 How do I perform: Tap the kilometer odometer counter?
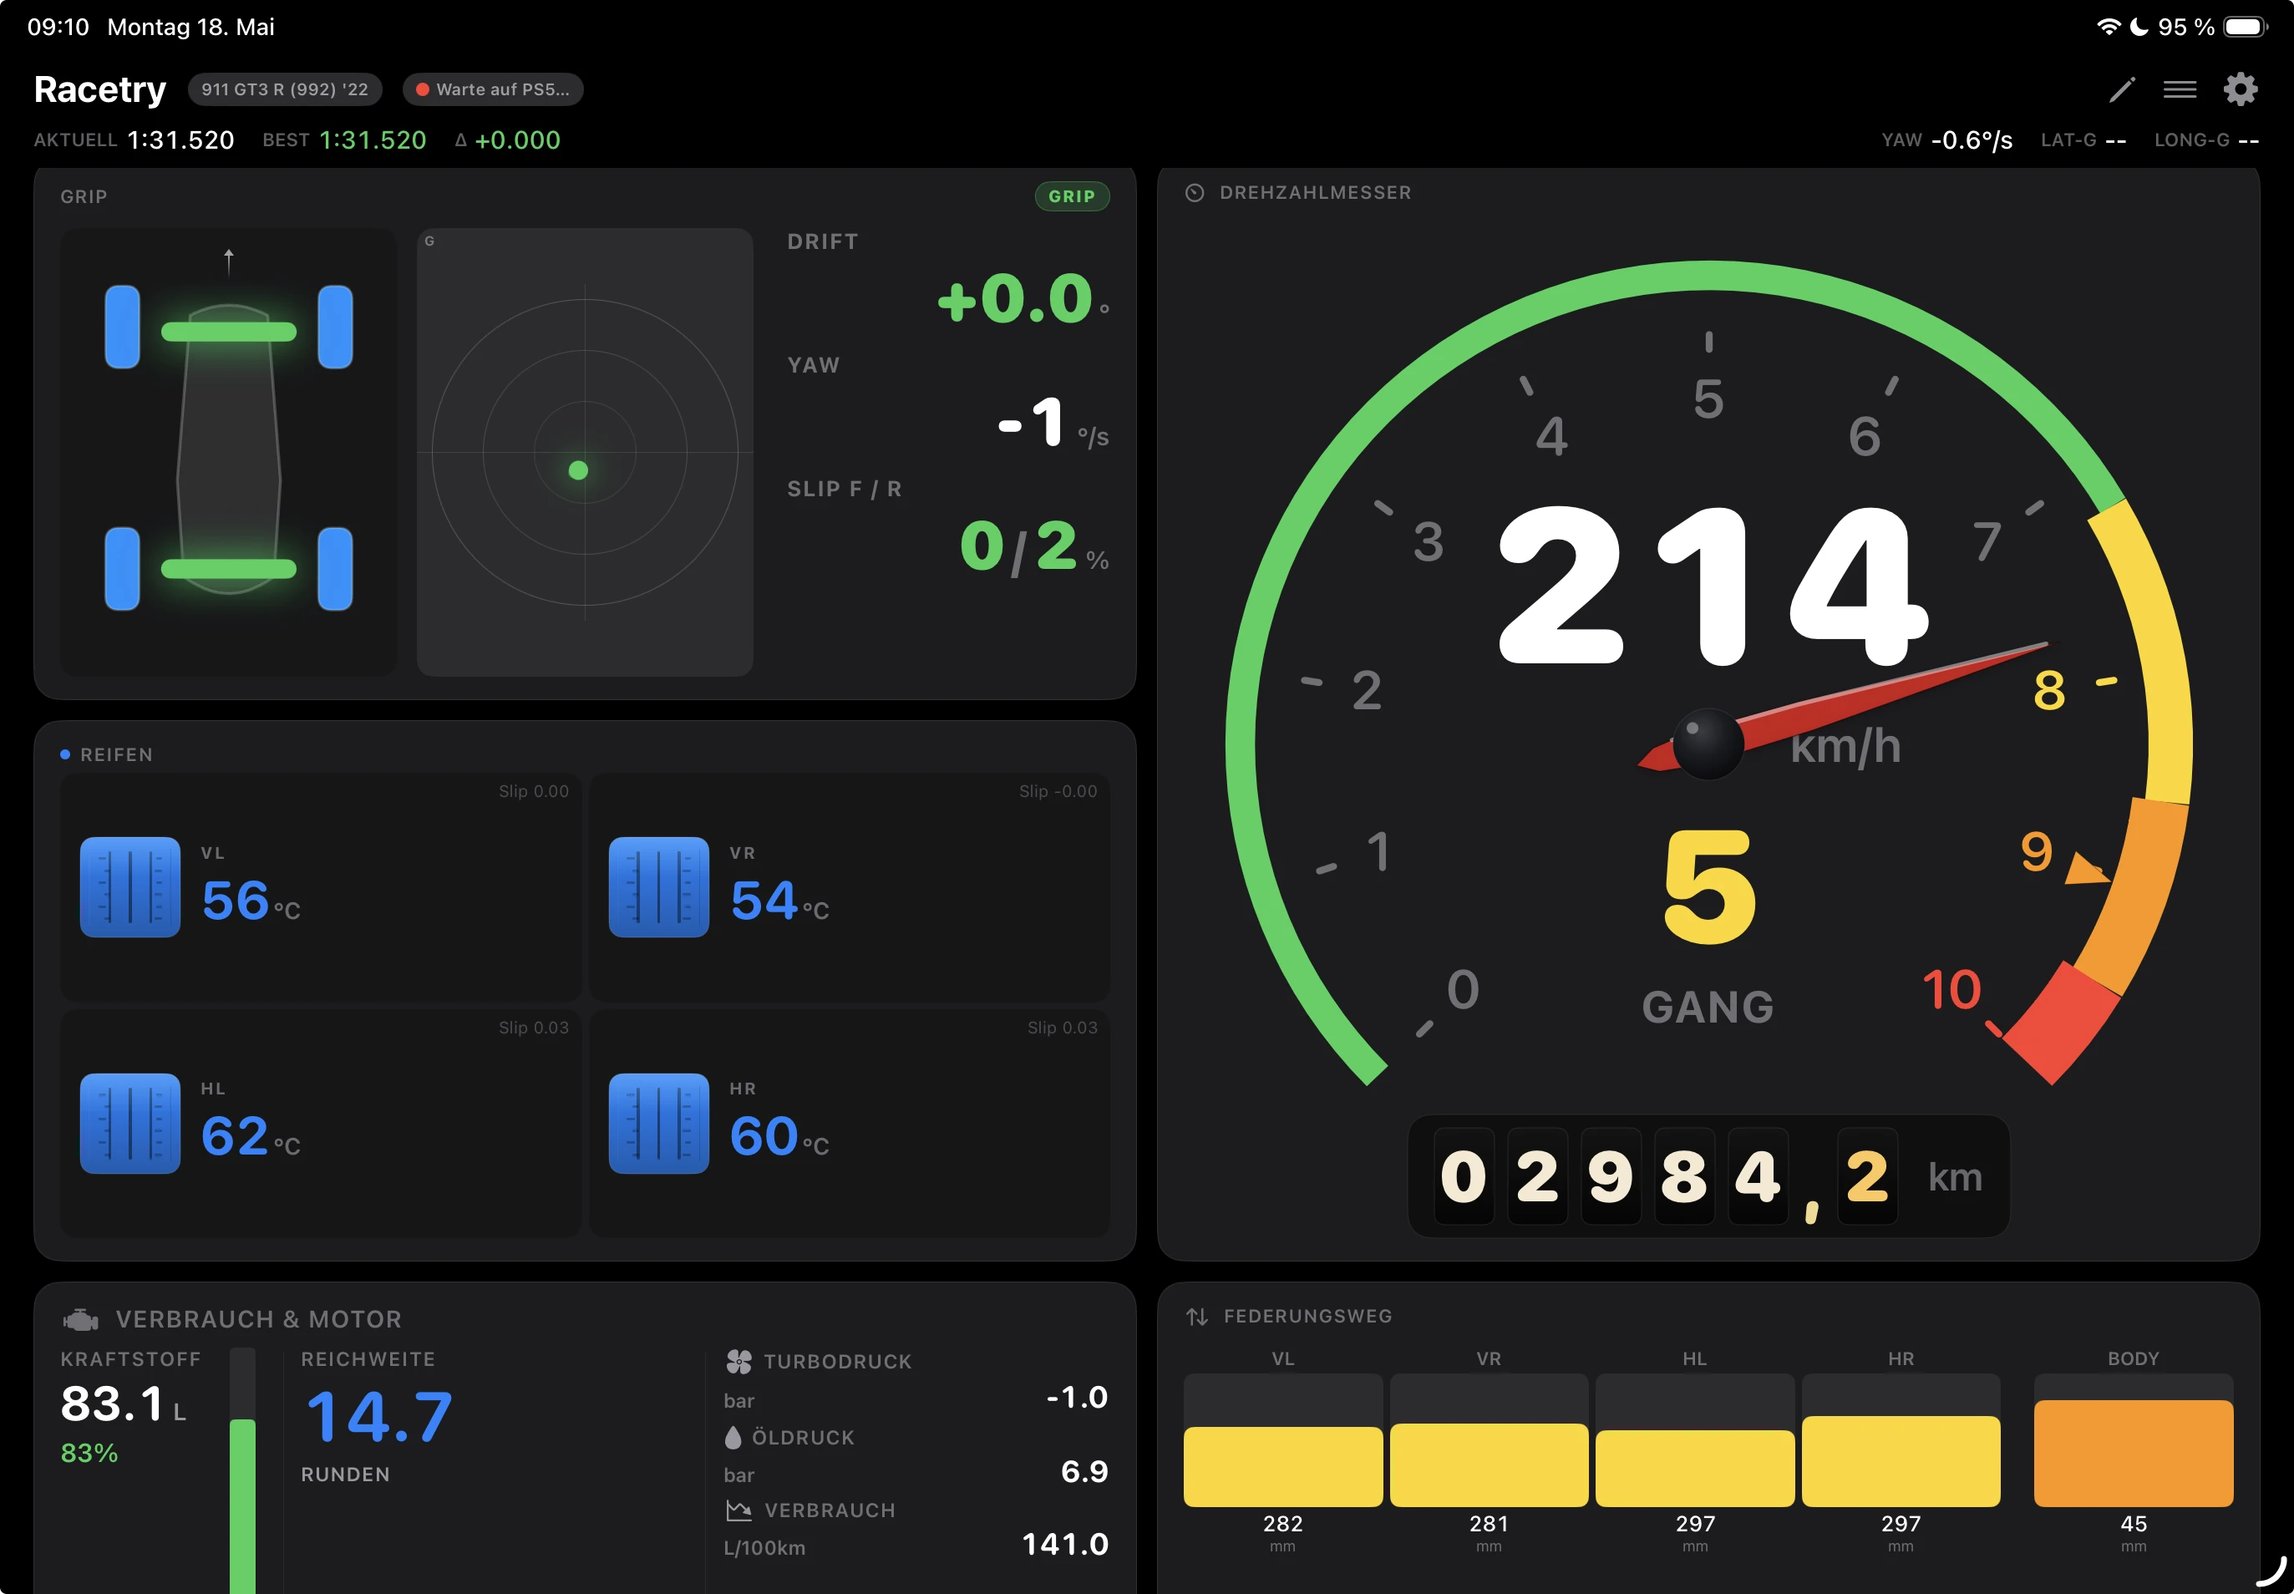pyautogui.click(x=1708, y=1175)
